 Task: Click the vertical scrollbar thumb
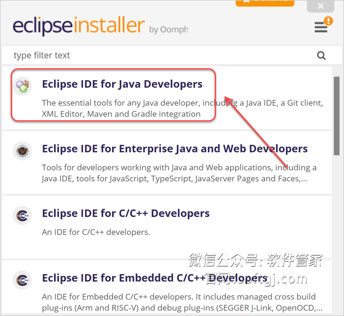pos(337,116)
